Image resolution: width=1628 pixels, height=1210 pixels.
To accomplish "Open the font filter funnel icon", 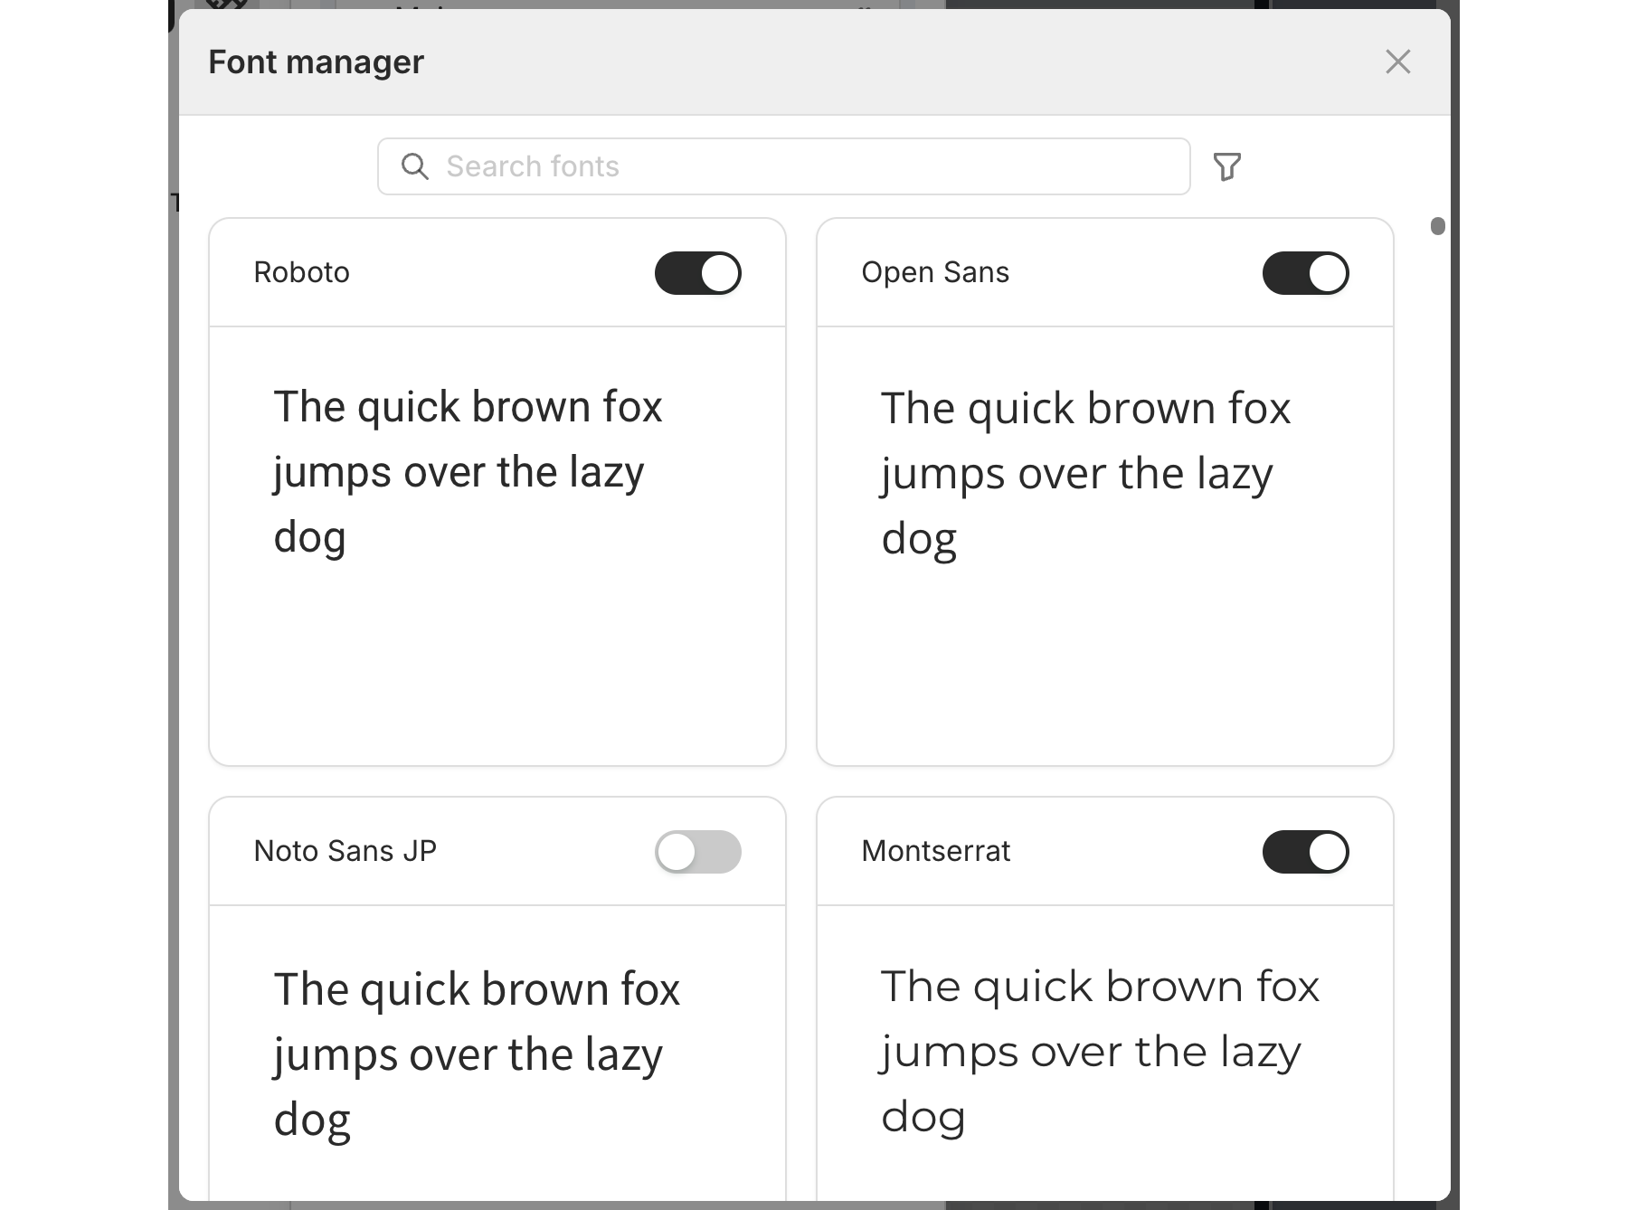I will 1227,166.
